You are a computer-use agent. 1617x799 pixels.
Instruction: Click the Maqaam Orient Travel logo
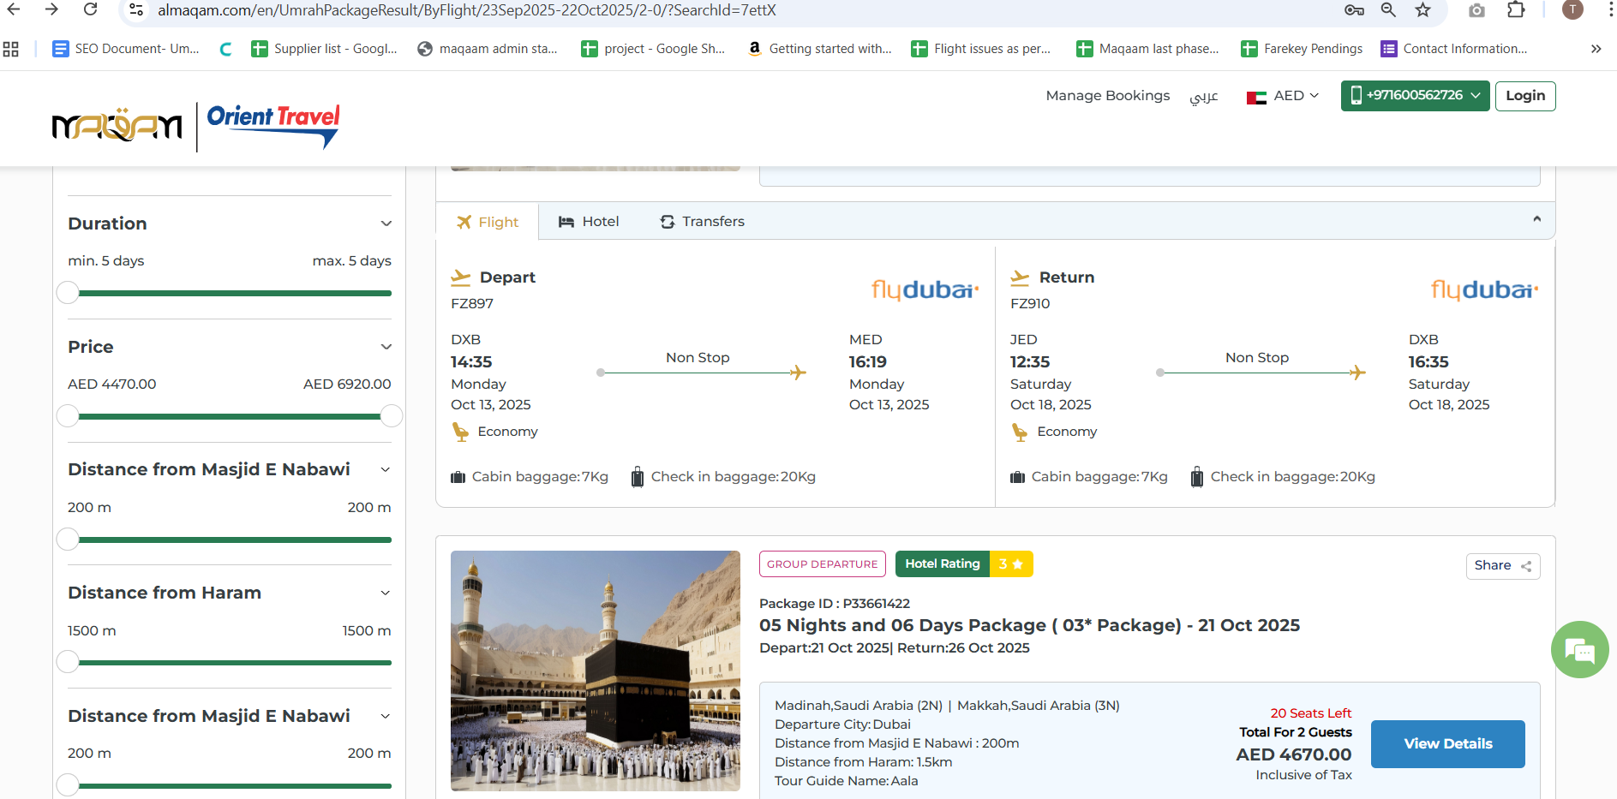(196, 127)
